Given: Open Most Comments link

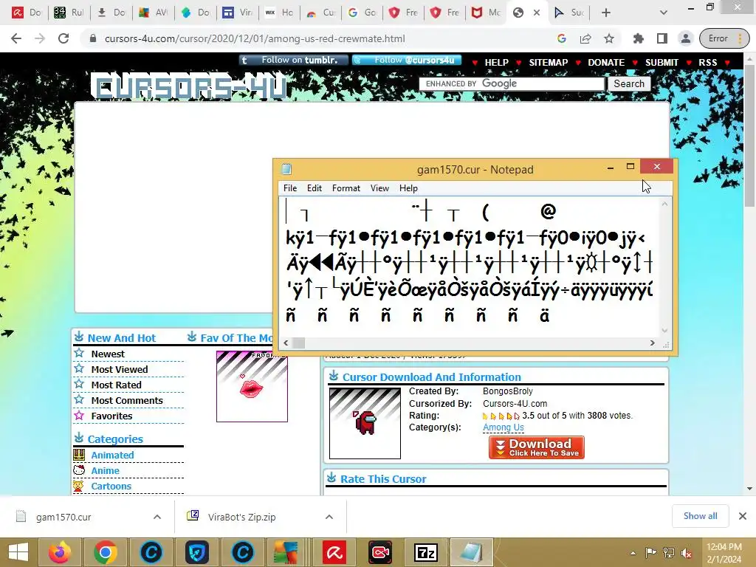Looking at the screenshot, I should pos(127,400).
